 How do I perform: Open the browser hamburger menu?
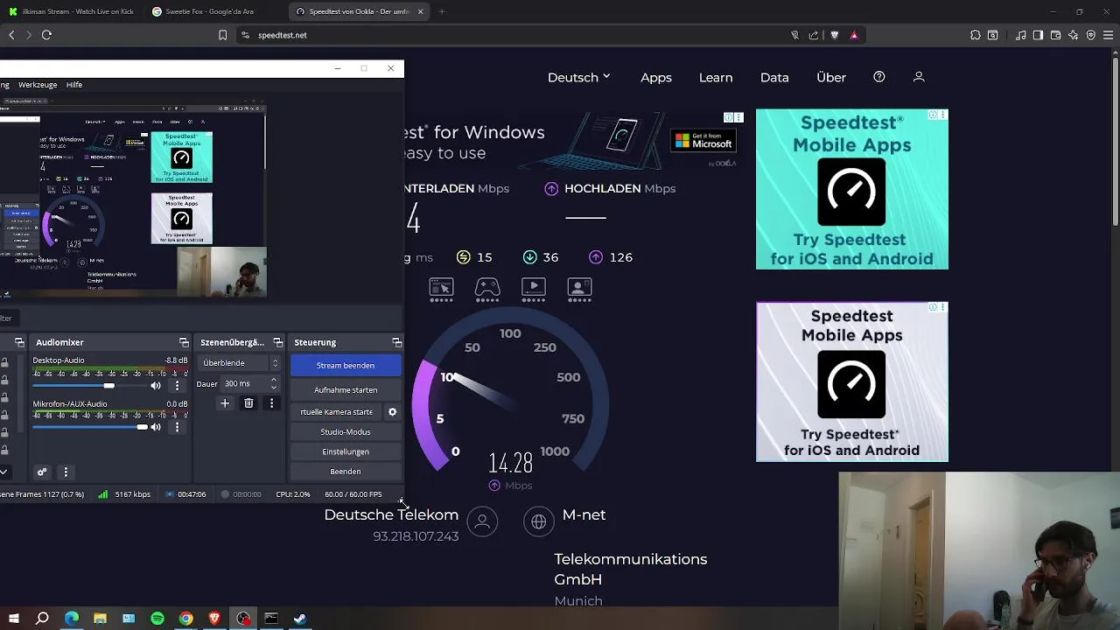tap(1109, 35)
